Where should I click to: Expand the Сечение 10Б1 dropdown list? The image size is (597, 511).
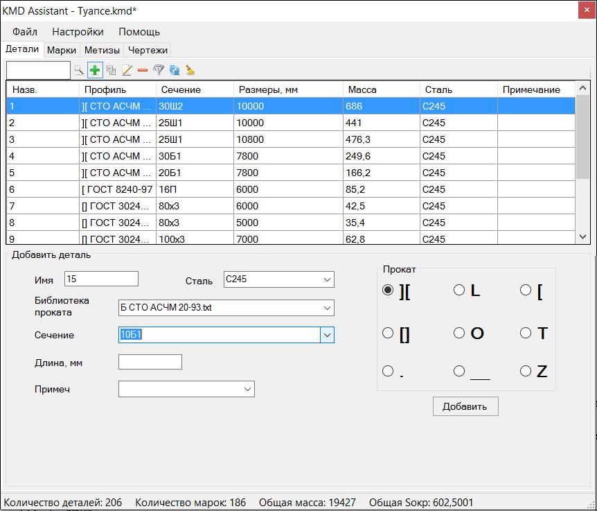pyautogui.click(x=327, y=335)
